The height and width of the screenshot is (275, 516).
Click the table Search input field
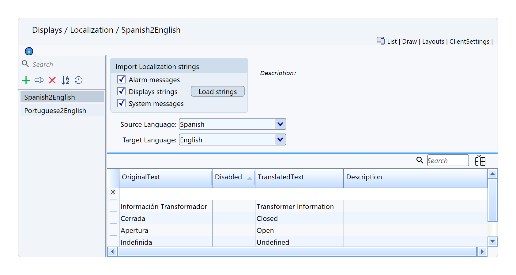point(448,161)
